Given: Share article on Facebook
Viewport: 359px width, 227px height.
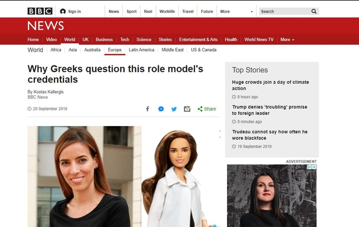Looking at the screenshot, I should 148,109.
